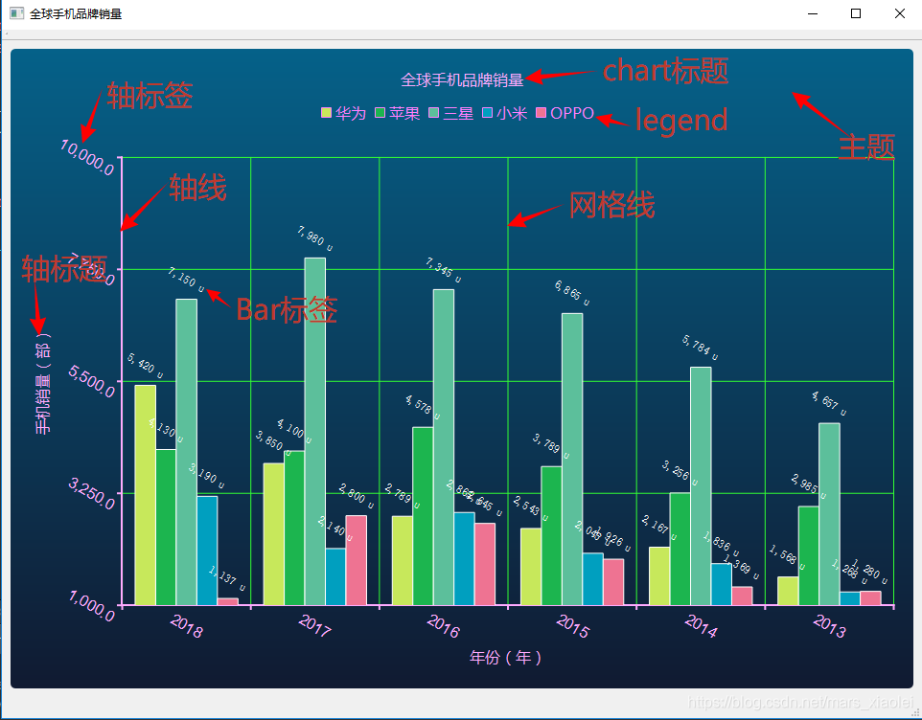Minimize the 全球手机品牌销量 window

tap(813, 13)
